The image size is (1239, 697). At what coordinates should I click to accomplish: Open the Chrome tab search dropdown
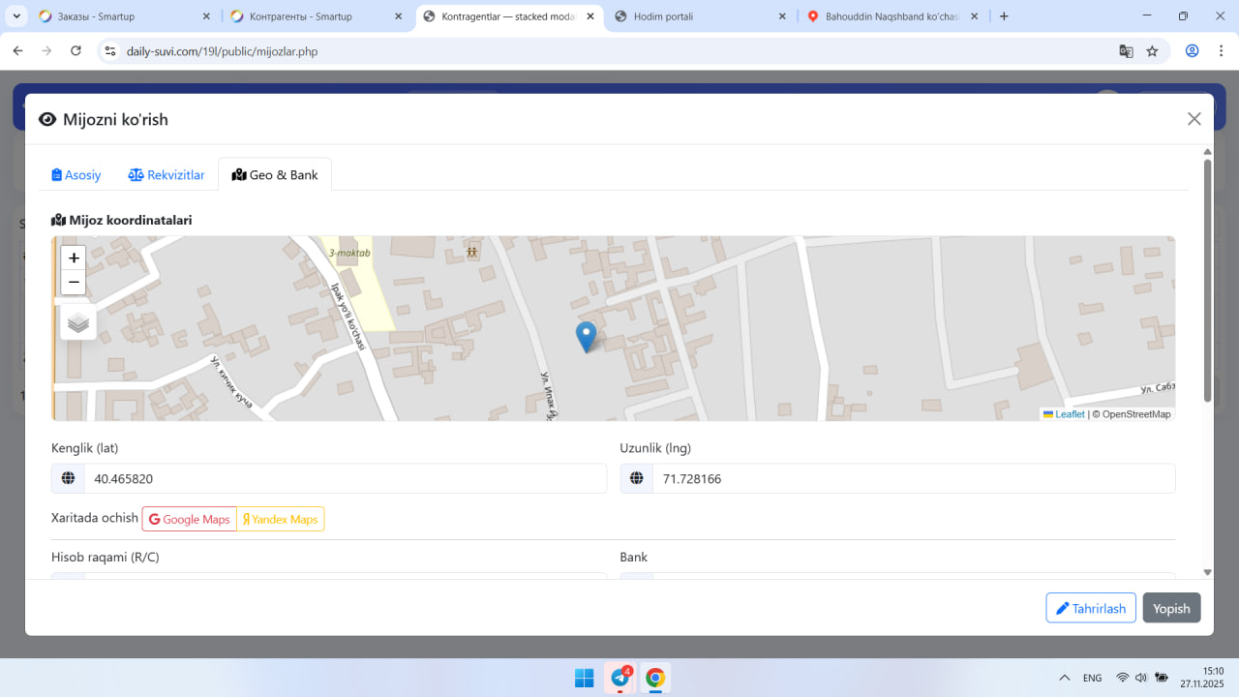point(16,16)
